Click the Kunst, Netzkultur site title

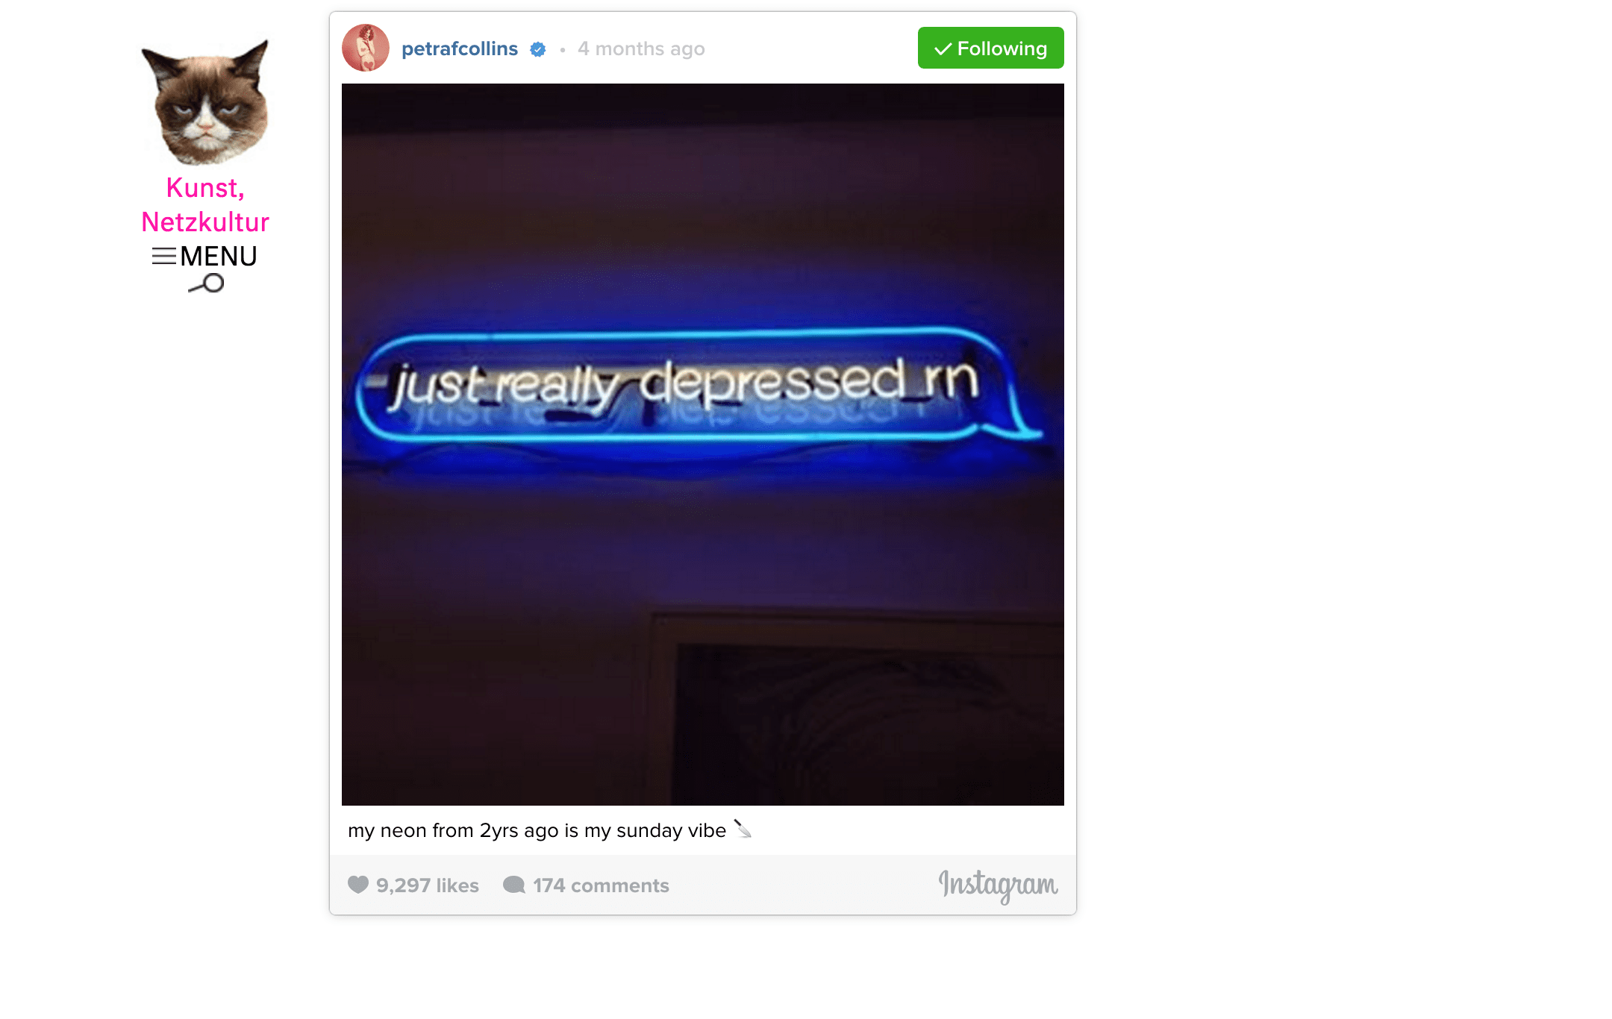click(205, 204)
